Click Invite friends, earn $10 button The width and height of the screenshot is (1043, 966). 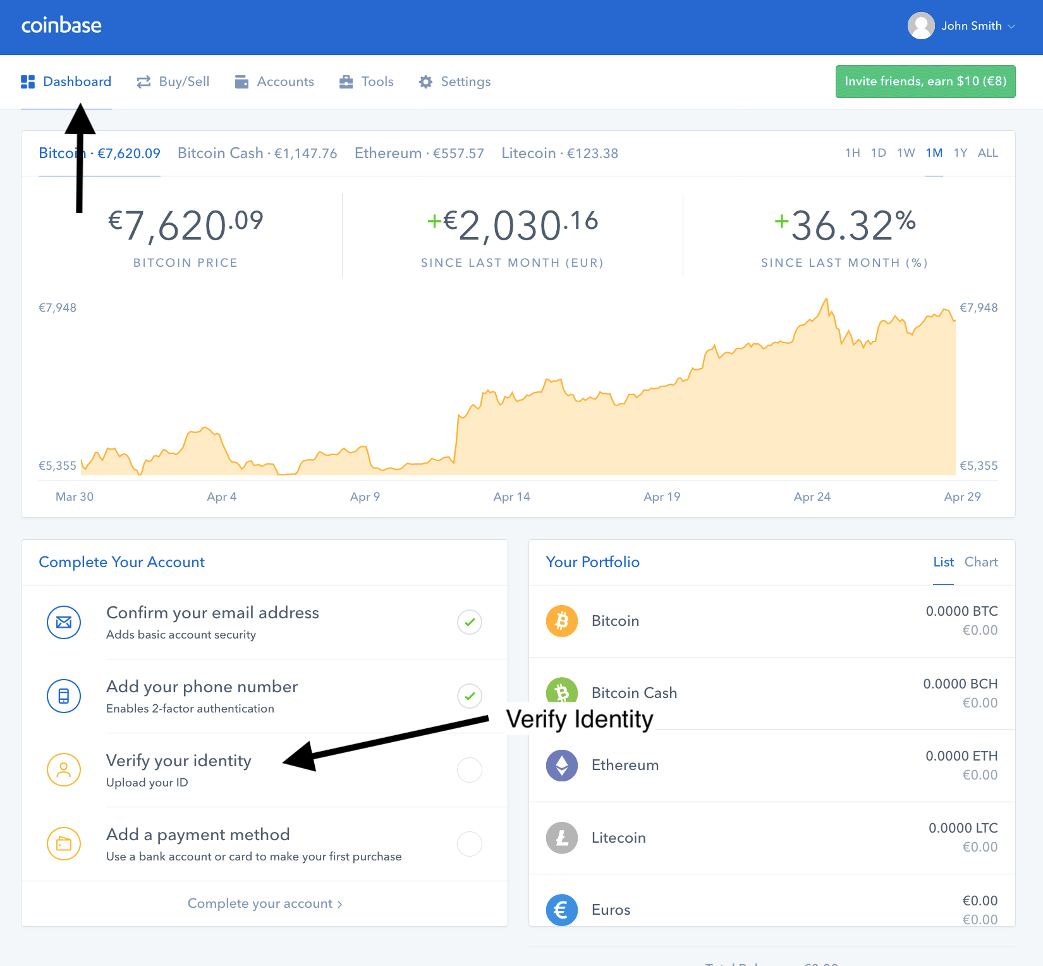925,81
